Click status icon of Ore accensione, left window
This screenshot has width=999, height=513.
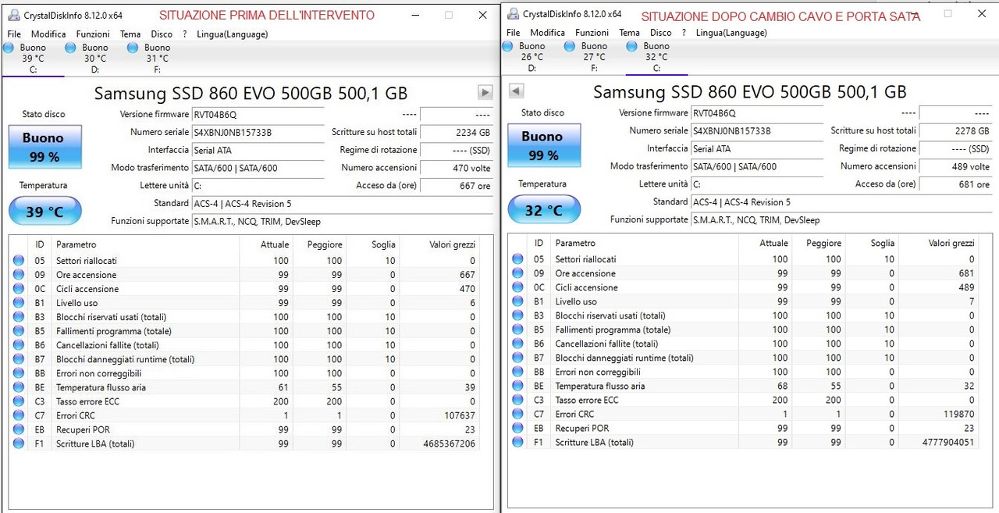[19, 275]
